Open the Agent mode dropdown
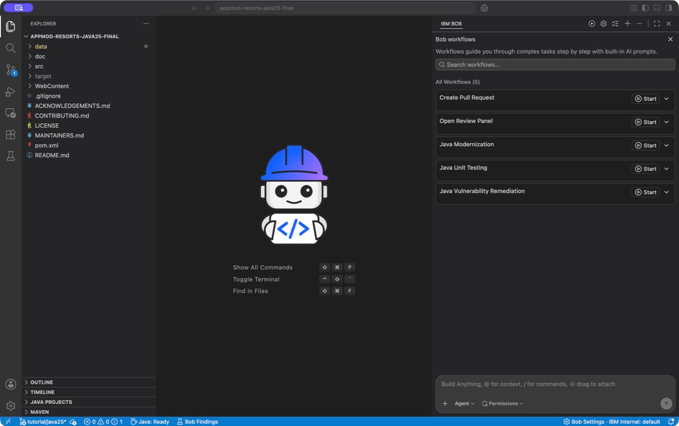Screen dimensions: 679x426 (464, 403)
